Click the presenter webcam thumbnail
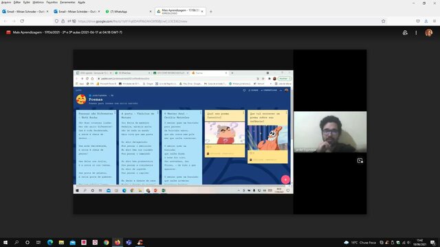This screenshot has height=247, width=440. 330,132
